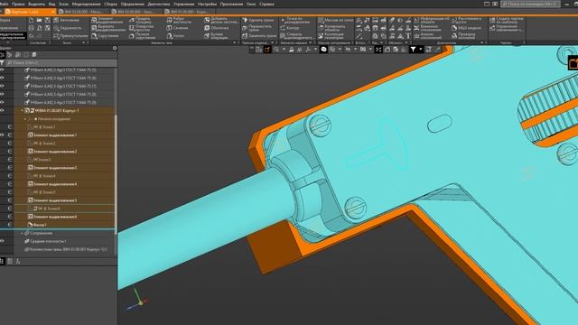This screenshot has height=325, width=578.
Task: Click the white filter funnel in view toolbar
Action: [414, 49]
